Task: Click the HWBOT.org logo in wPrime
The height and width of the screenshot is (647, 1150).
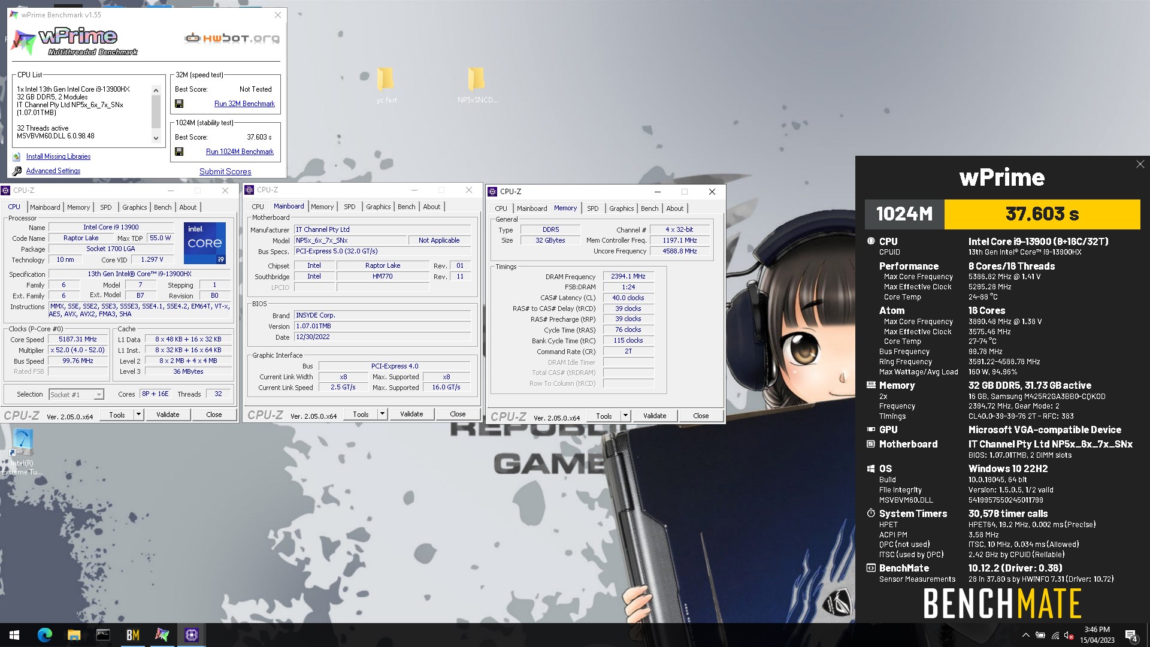Action: click(232, 38)
